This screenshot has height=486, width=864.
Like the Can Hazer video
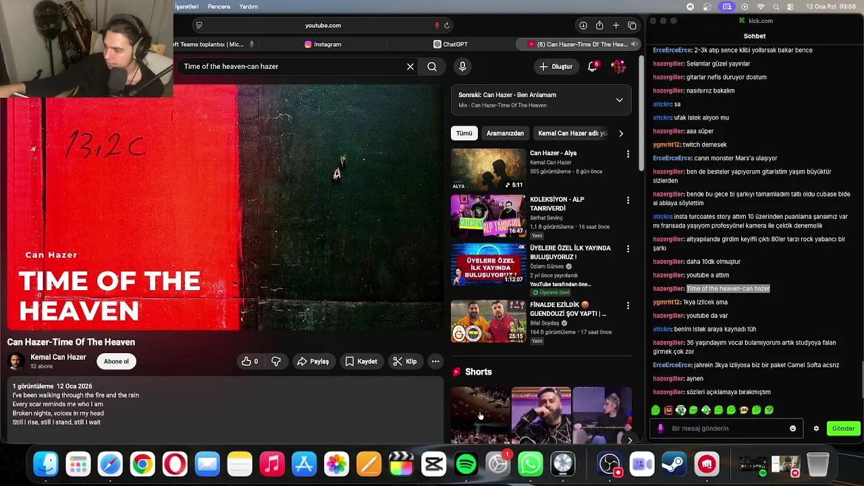pyautogui.click(x=250, y=361)
